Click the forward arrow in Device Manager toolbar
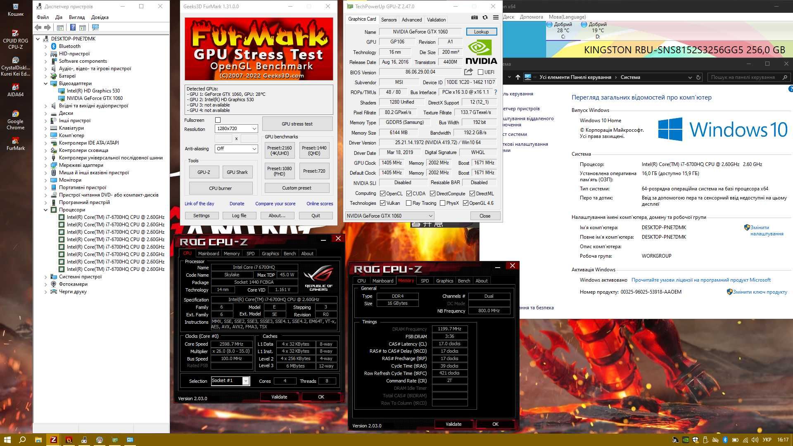 [x=47, y=27]
